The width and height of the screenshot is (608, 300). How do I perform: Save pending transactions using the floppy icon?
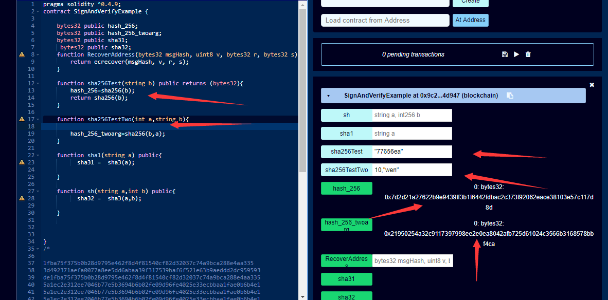(x=504, y=54)
